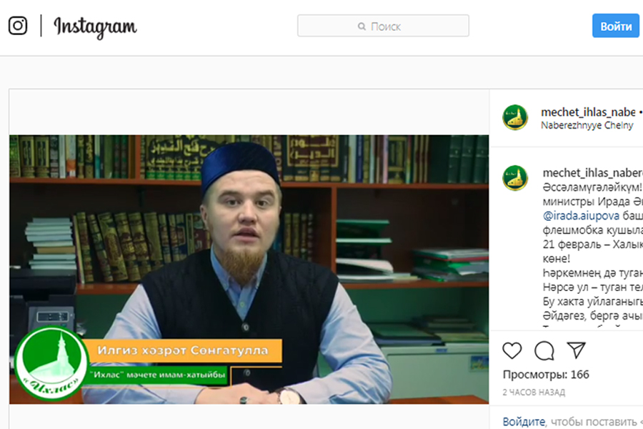This screenshot has height=429, width=643.
Task: Click the Instagram camera logo icon
Action: click(x=18, y=26)
